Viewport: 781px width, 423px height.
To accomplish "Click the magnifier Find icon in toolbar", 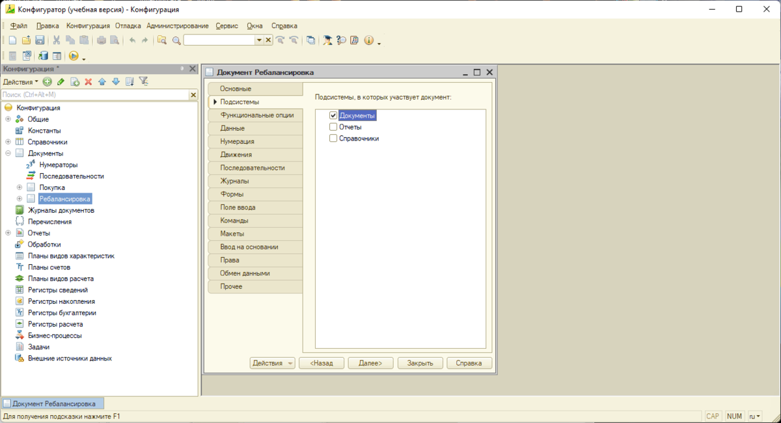I will click(x=176, y=40).
